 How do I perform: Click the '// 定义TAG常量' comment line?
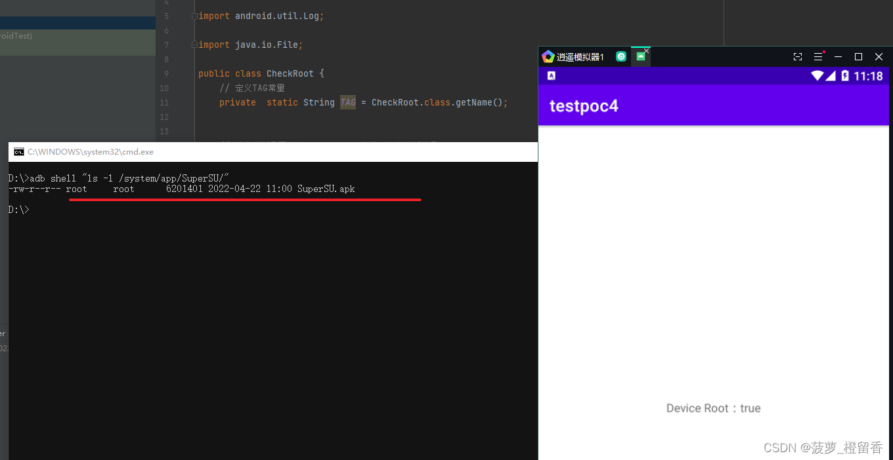pyautogui.click(x=252, y=88)
